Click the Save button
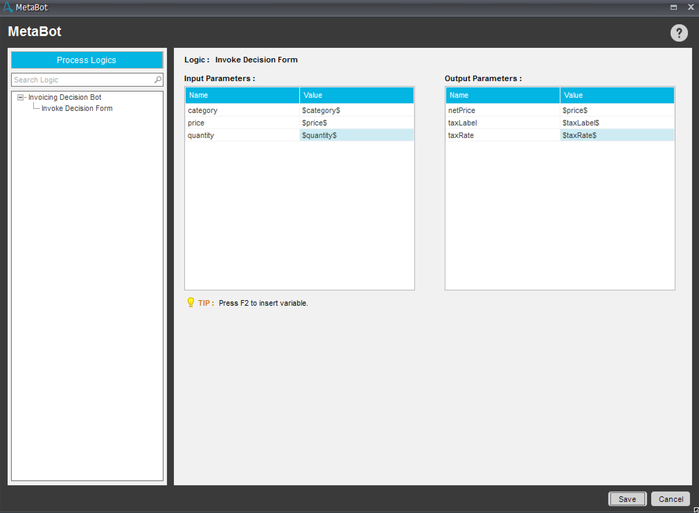The width and height of the screenshot is (699, 513). 627,499
